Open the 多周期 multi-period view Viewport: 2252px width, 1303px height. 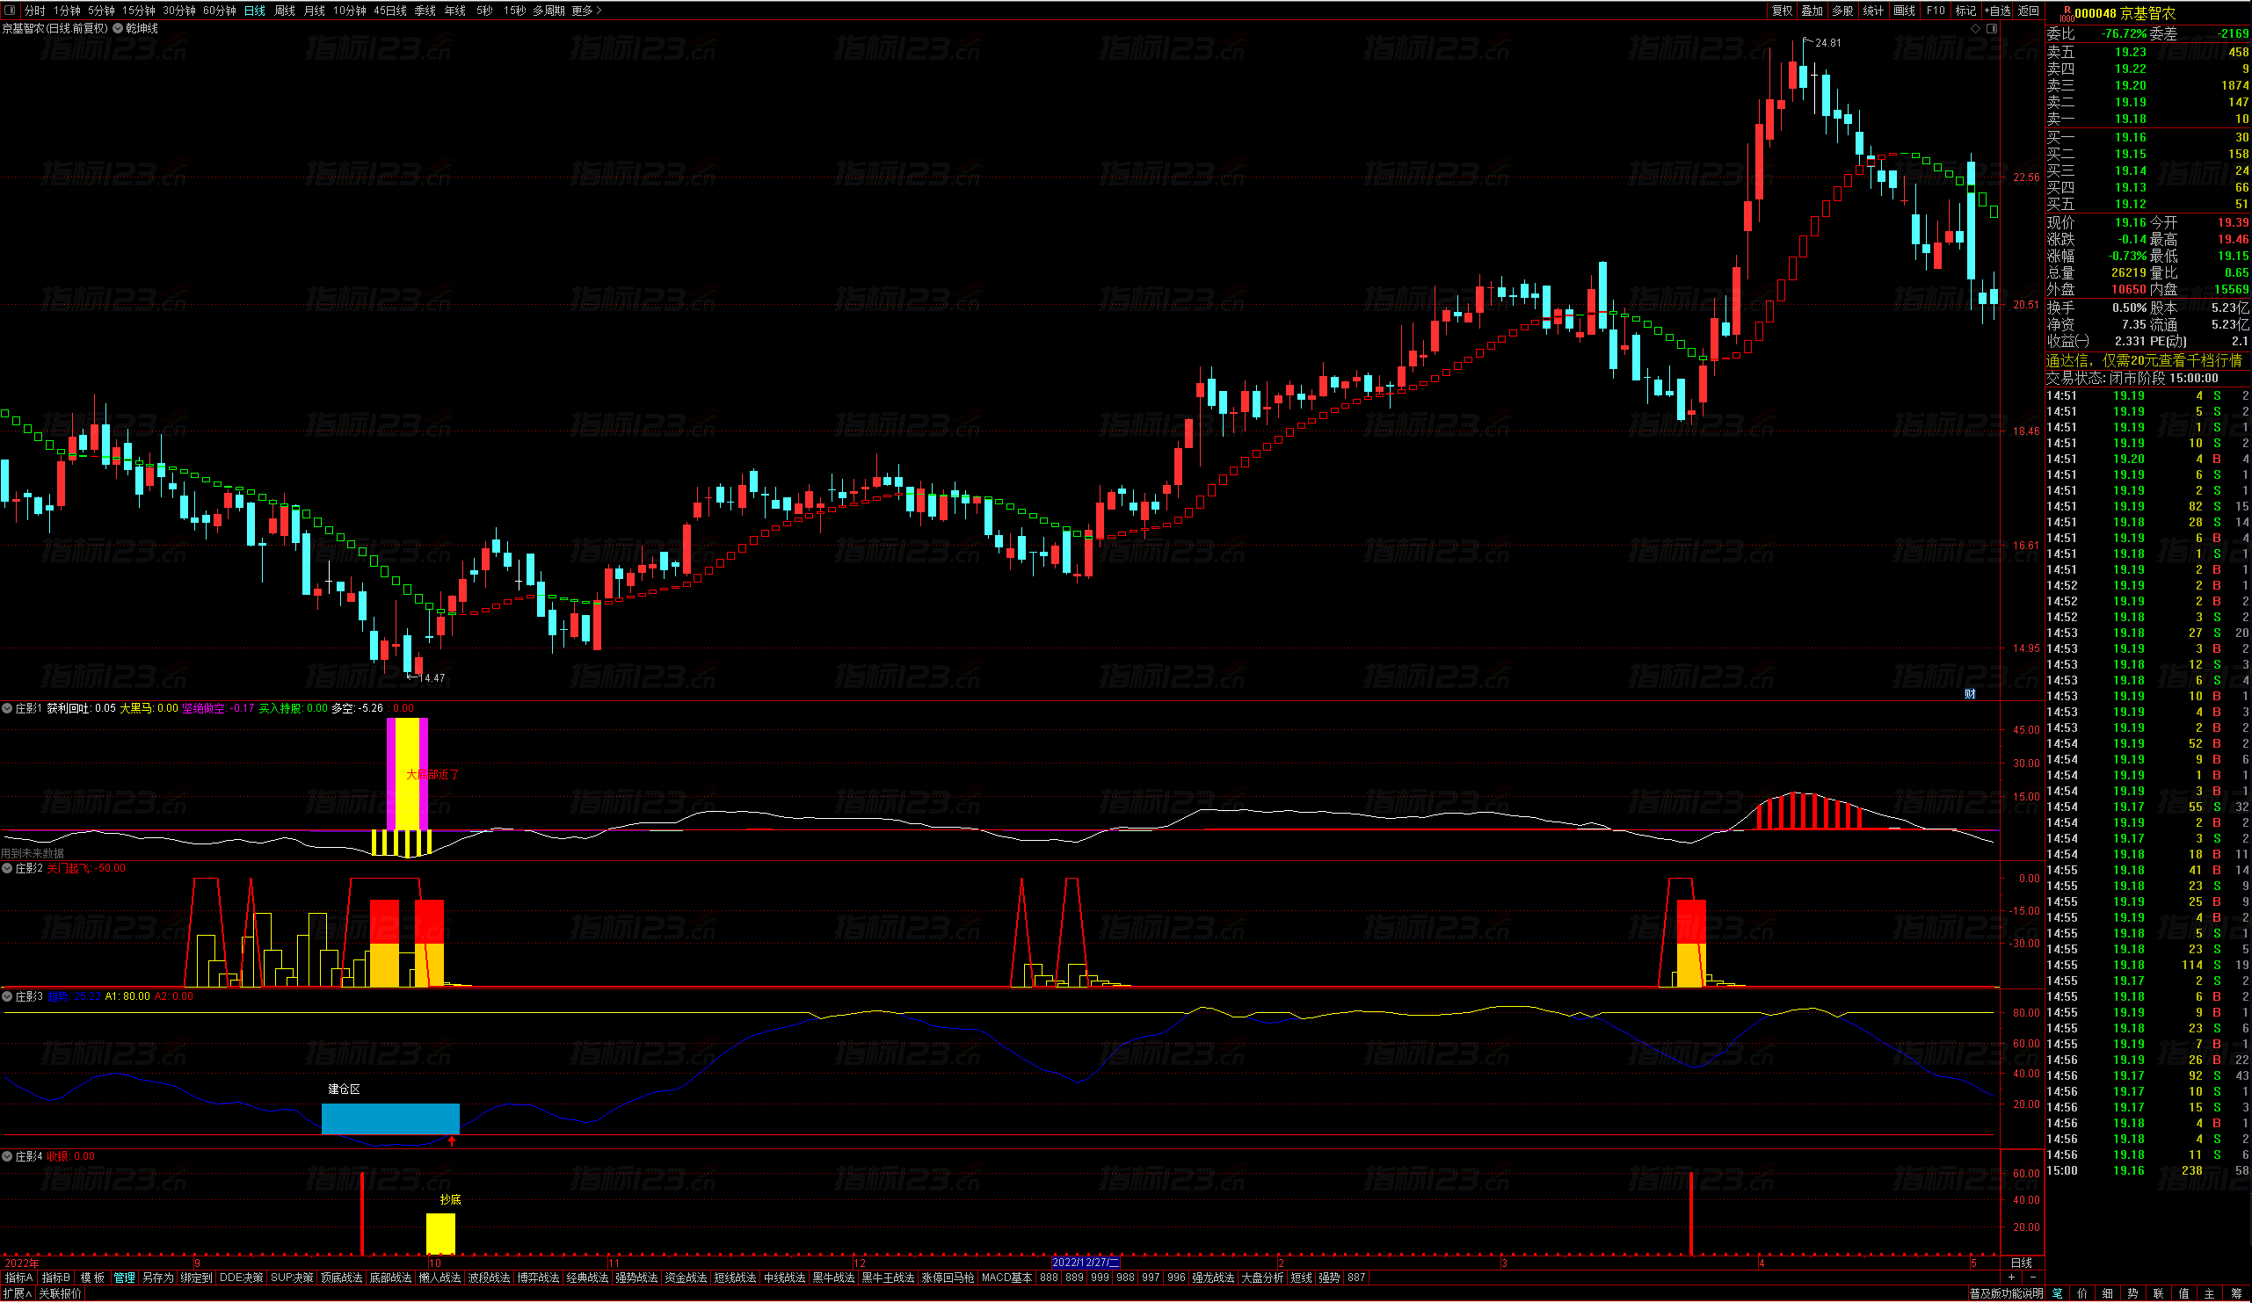pyautogui.click(x=548, y=11)
